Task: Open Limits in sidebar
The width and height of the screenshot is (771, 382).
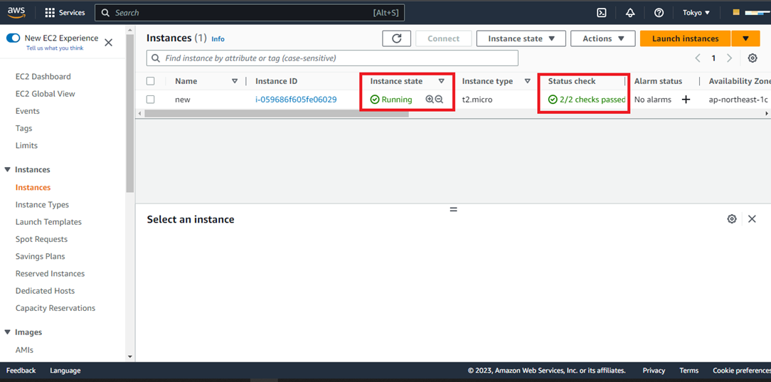Action: (x=26, y=145)
